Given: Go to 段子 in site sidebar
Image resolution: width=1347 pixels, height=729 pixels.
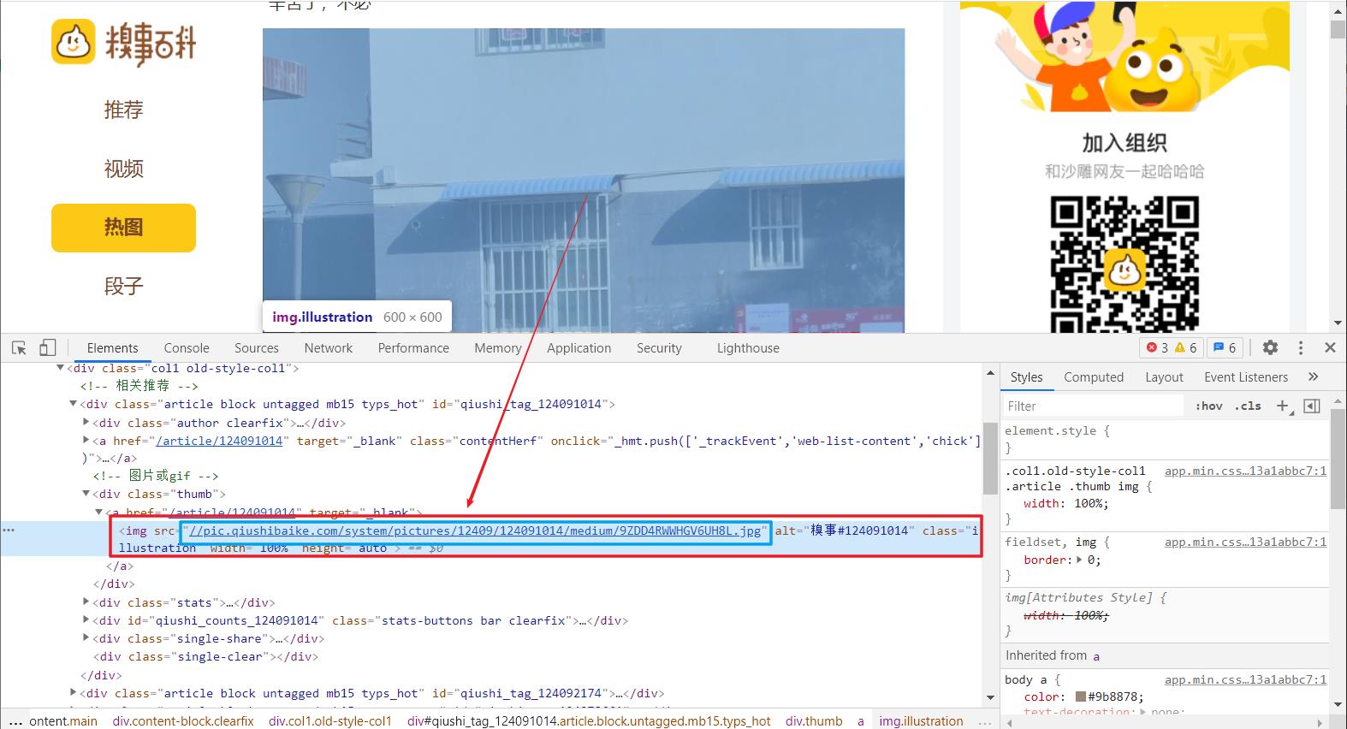Looking at the screenshot, I should [x=124, y=286].
